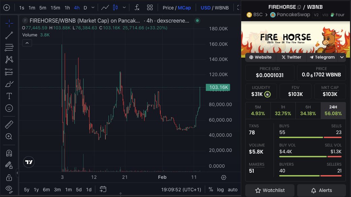
Task: Set the chart range to 1y
Action: [x=36, y=190]
